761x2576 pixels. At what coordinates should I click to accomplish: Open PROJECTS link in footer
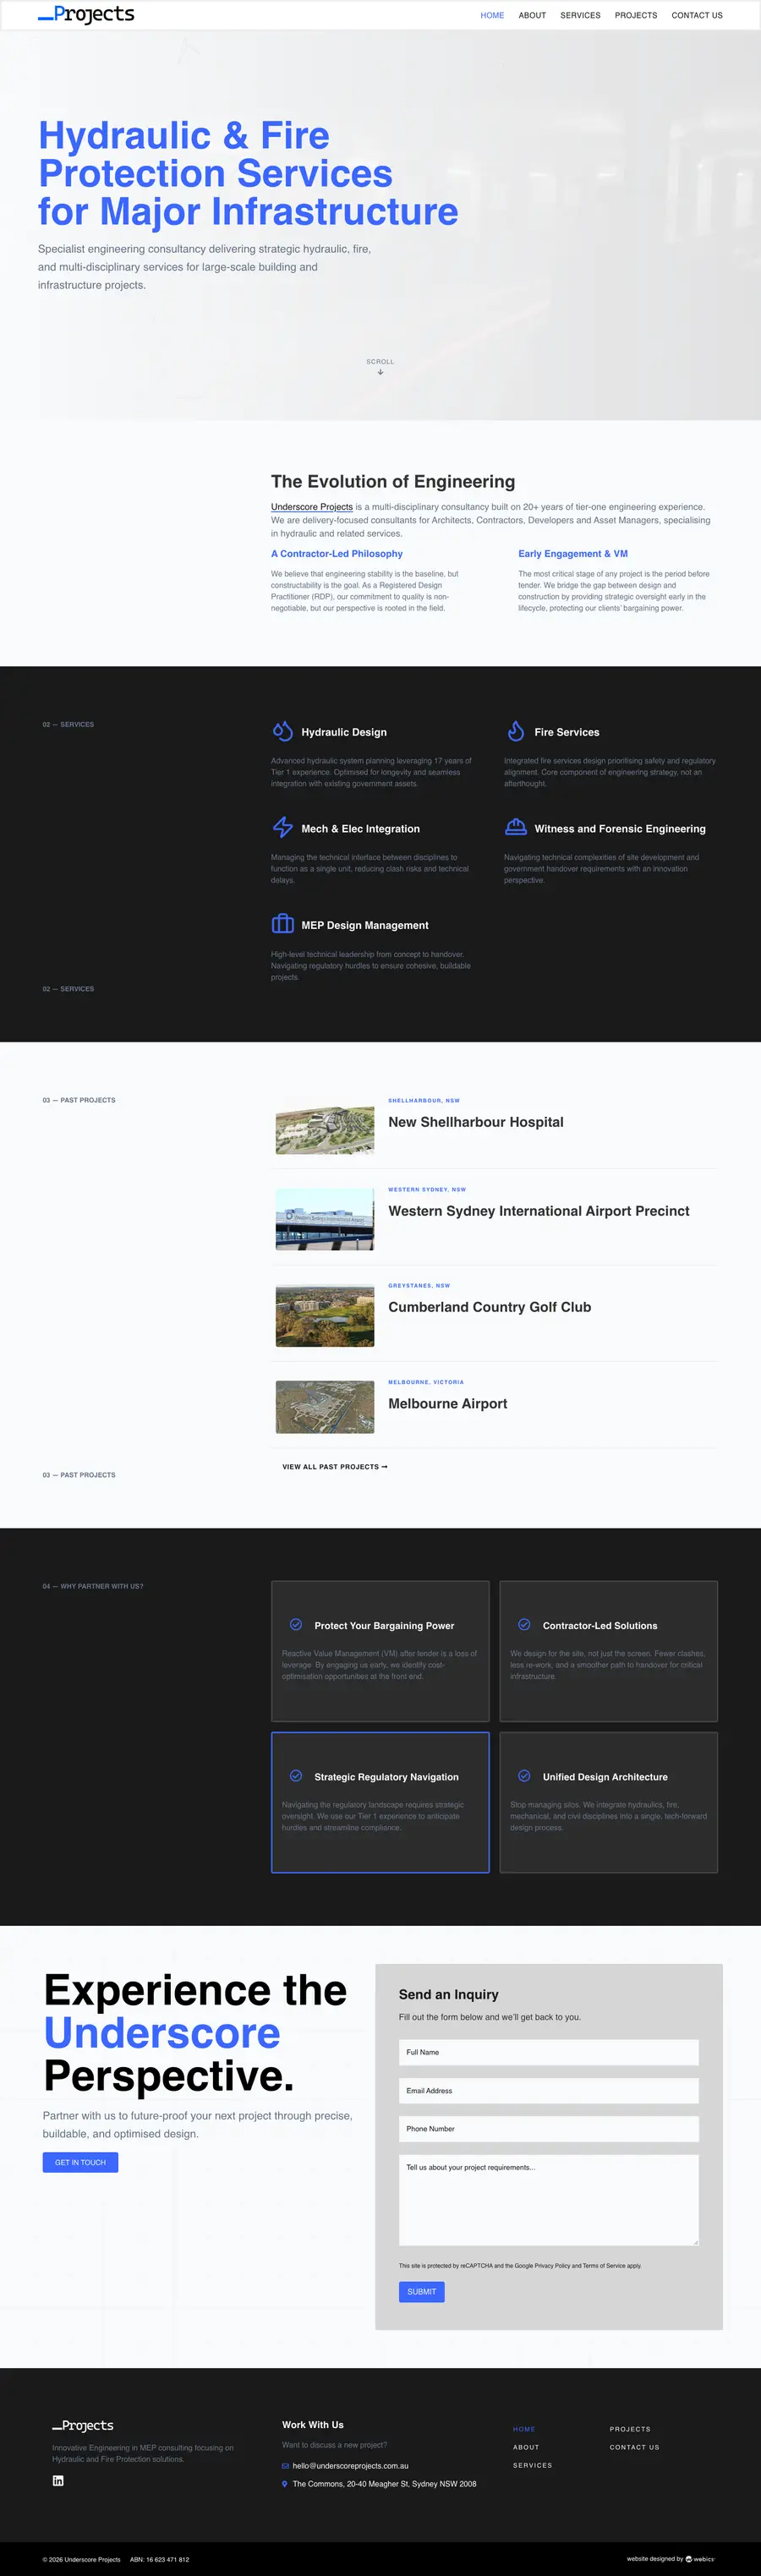click(x=630, y=2429)
